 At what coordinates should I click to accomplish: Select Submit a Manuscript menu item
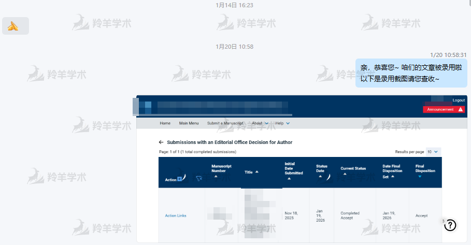tap(225, 123)
